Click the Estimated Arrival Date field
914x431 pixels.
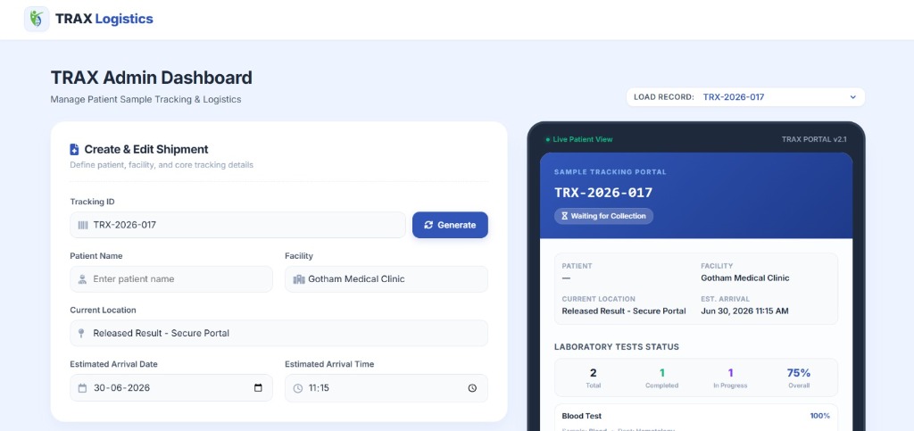click(x=171, y=388)
